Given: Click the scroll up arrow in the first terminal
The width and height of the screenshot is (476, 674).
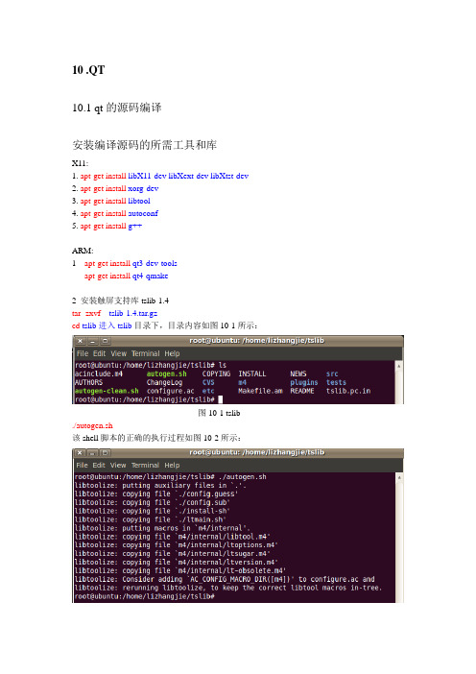Looking at the screenshot, I should [x=399, y=366].
